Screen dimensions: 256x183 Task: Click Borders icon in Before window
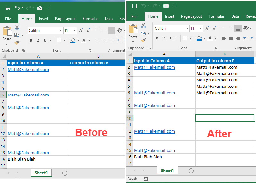coord(59,40)
